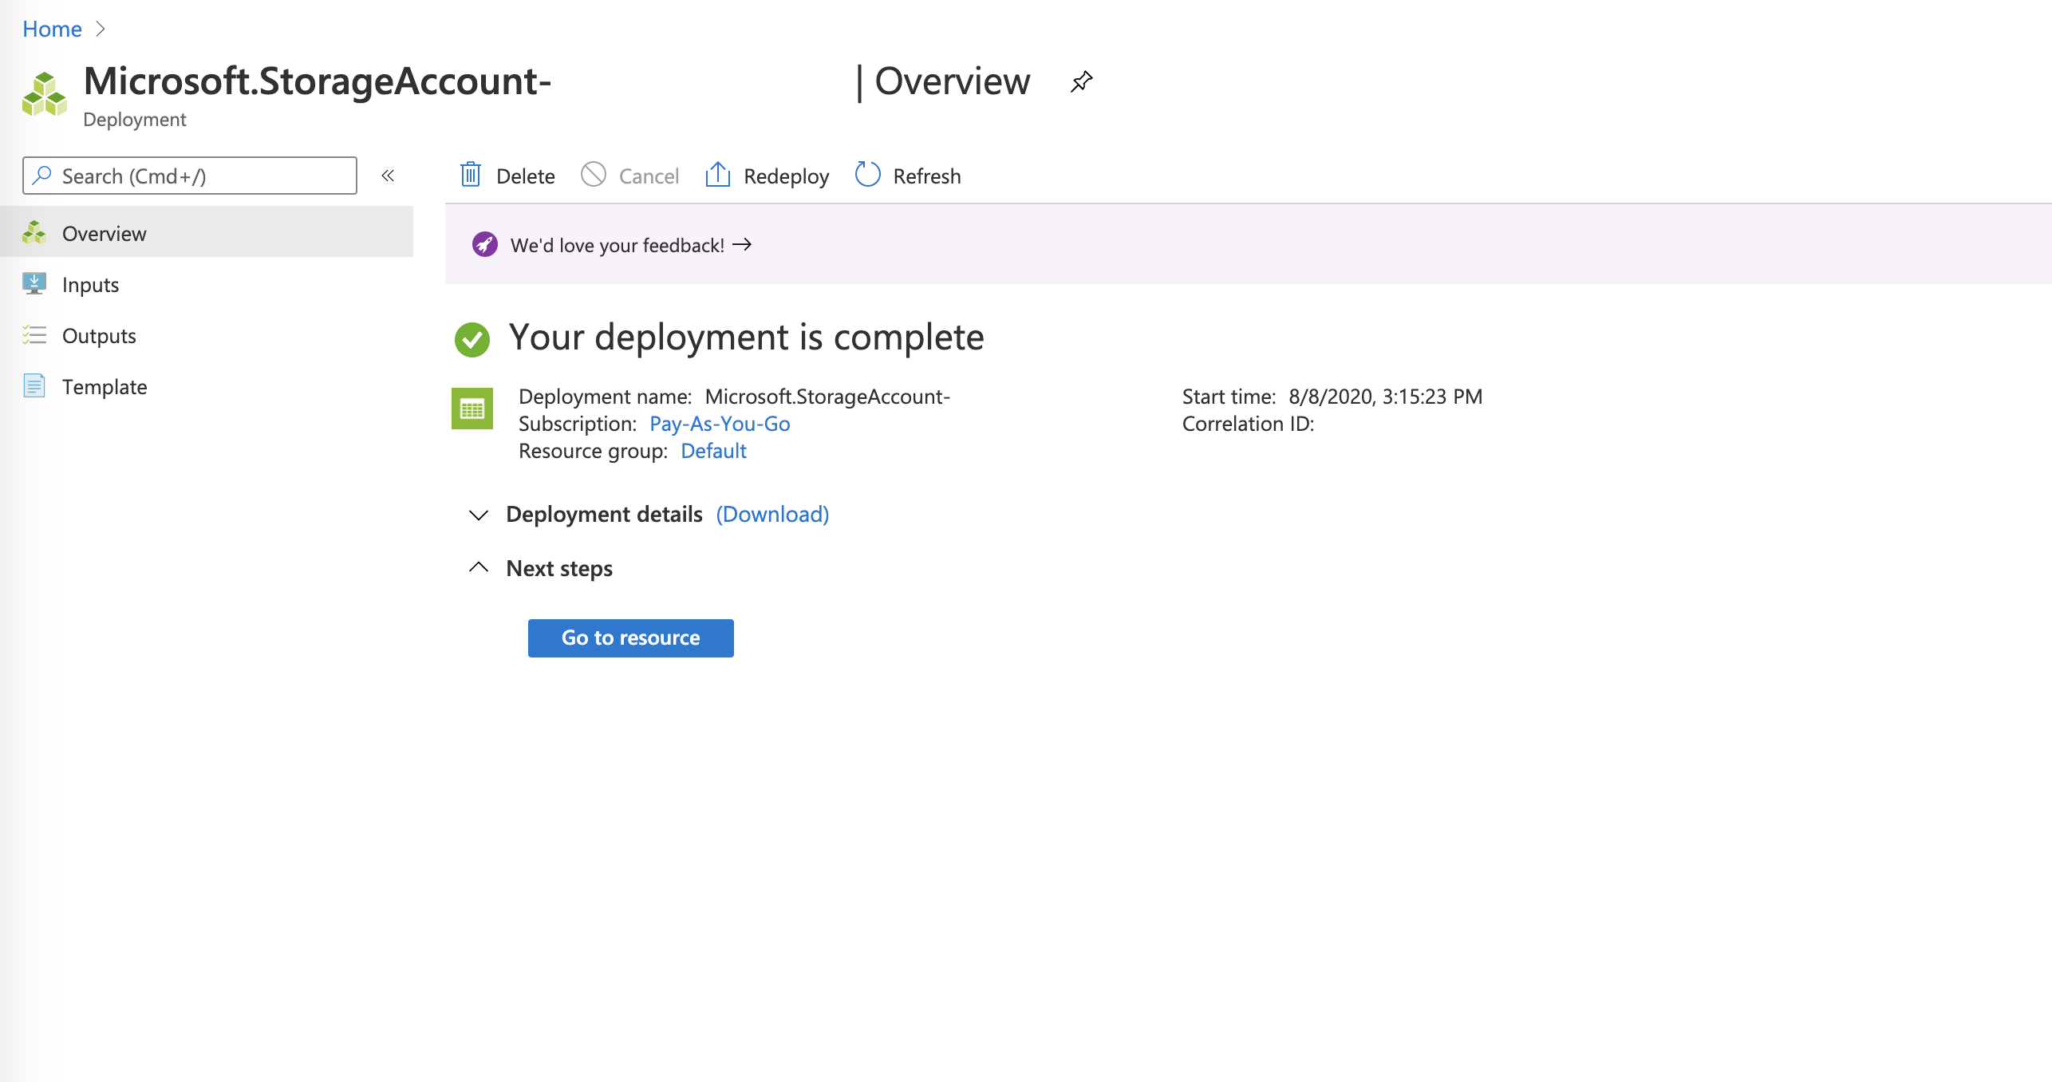Viewport: 2052px width, 1082px height.
Task: Click the Correlation ID label
Action: (x=1248, y=424)
